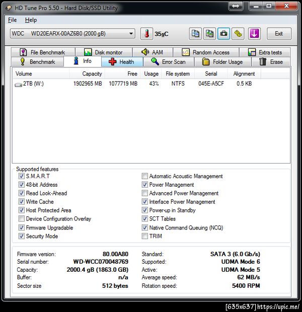This screenshot has height=312, width=302.
Task: Copy info to clipboard toolbar icon
Action: tap(195, 34)
